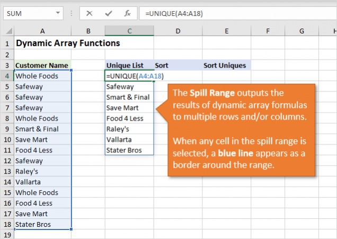Screen dimensions: 337x239
Task: Click the Dynamic Array Functions title cell
Action: pos(42,43)
